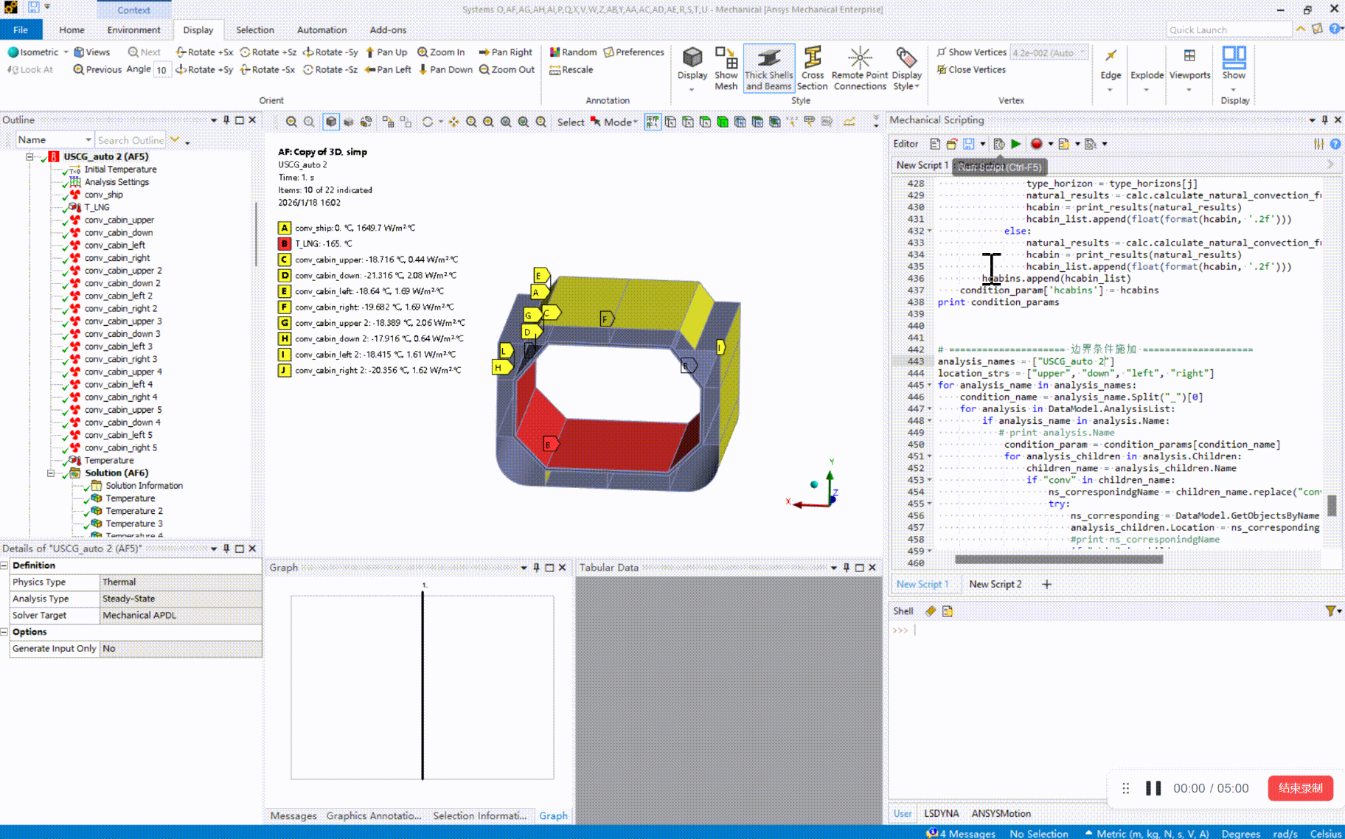The image size is (1345, 839).
Task: Click the Quick Launch search field
Action: coord(1228,29)
